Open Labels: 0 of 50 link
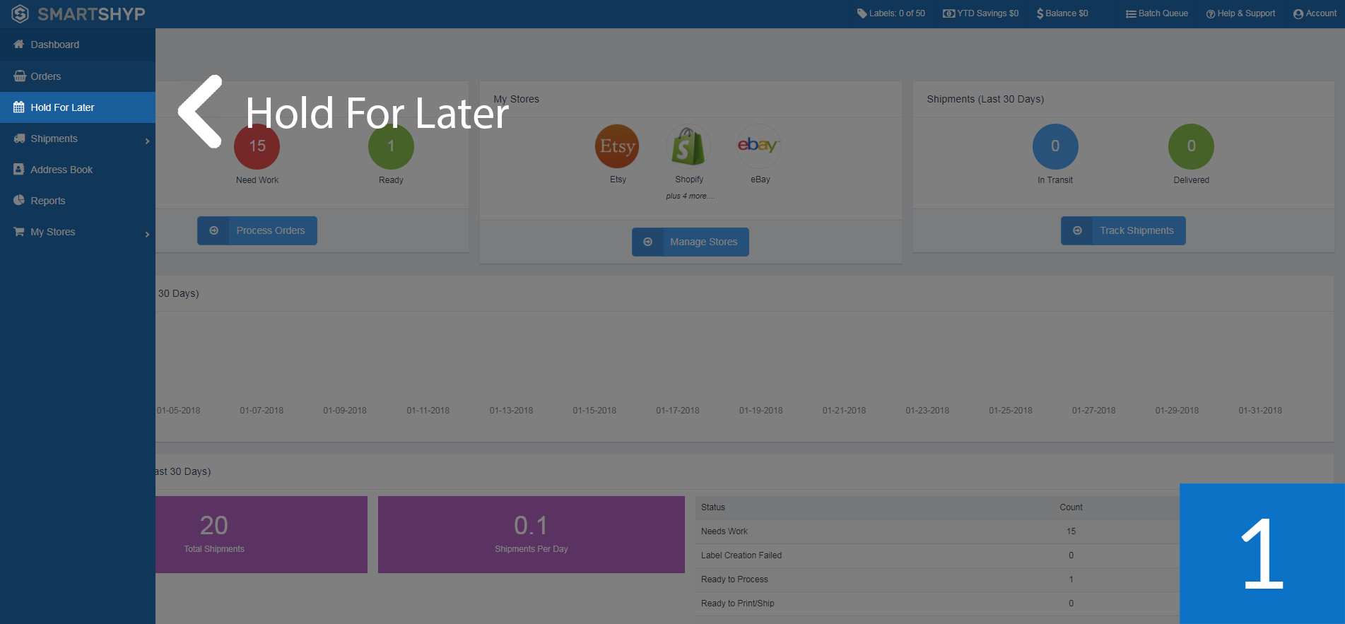The width and height of the screenshot is (1345, 624). point(891,13)
